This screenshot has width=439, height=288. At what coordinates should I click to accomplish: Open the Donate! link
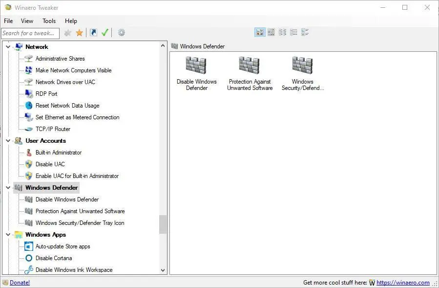[20, 283]
